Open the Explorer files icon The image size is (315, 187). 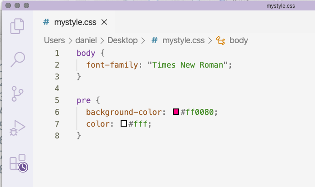point(17,26)
